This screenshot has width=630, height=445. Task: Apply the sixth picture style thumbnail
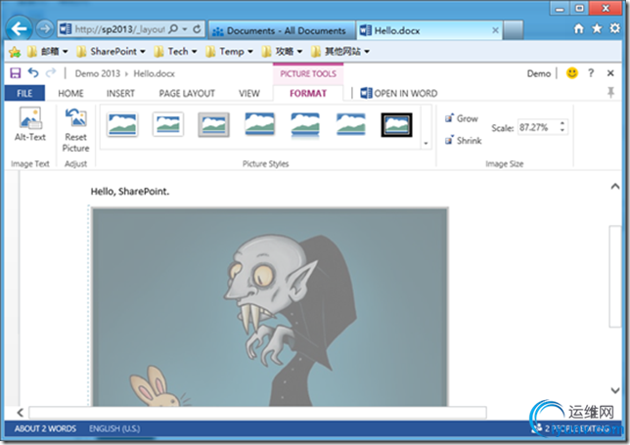(x=351, y=124)
